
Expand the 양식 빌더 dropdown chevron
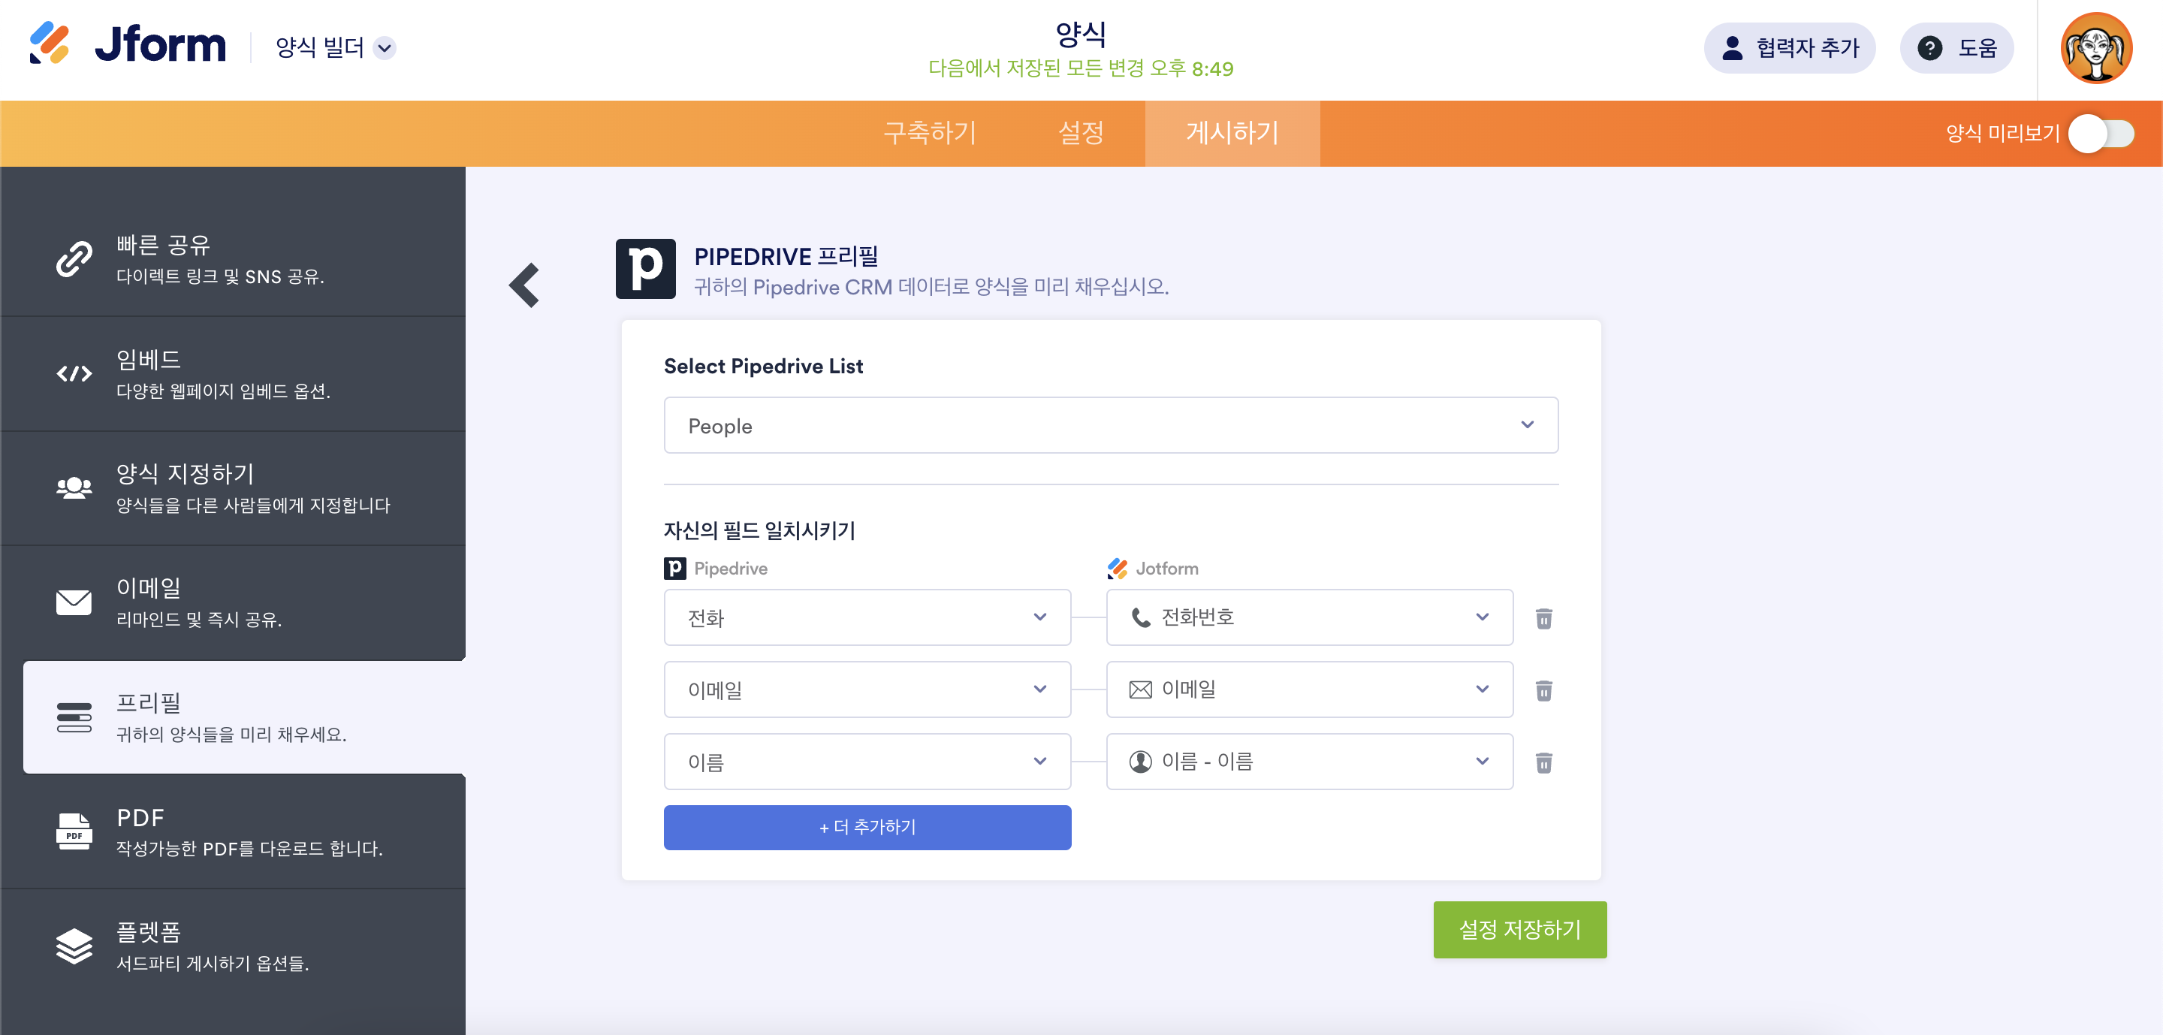[385, 49]
